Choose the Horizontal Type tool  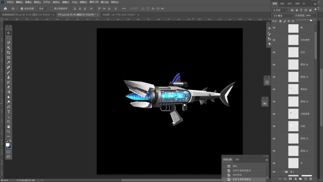pos(9,111)
